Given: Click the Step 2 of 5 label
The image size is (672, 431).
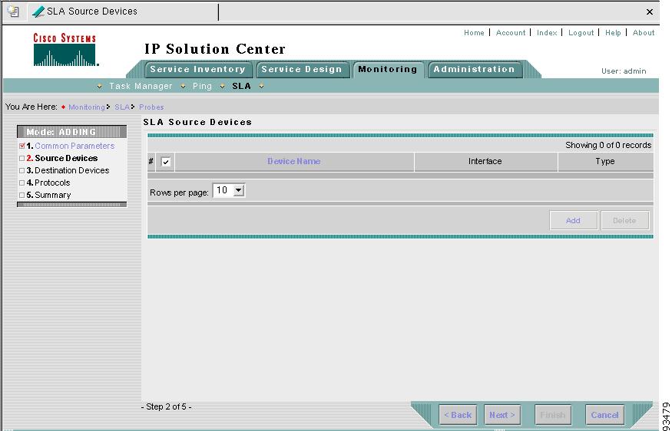Looking at the screenshot, I should click(167, 406).
